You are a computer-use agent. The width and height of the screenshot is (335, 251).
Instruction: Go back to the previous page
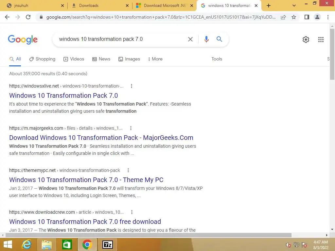pos(7,17)
